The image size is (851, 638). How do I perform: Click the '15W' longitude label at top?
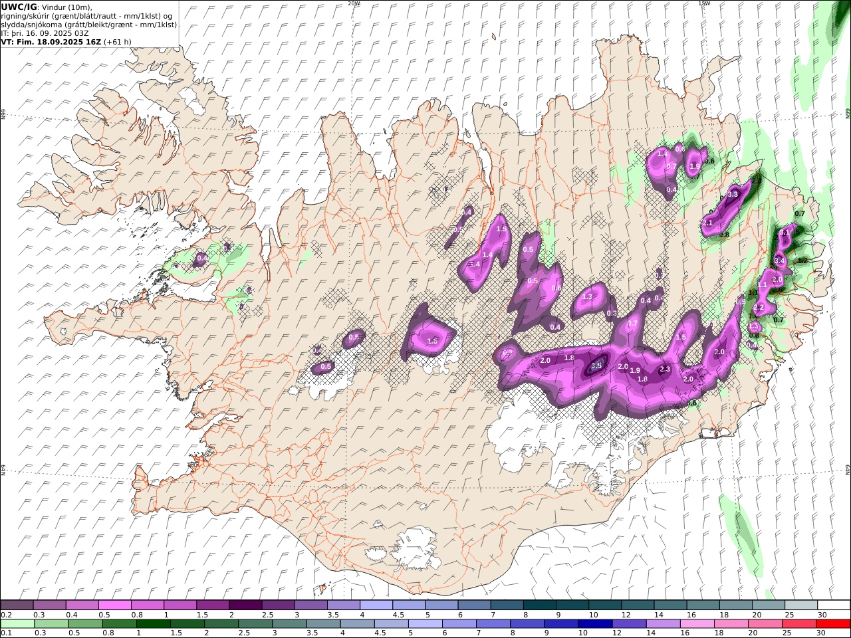[704, 3]
